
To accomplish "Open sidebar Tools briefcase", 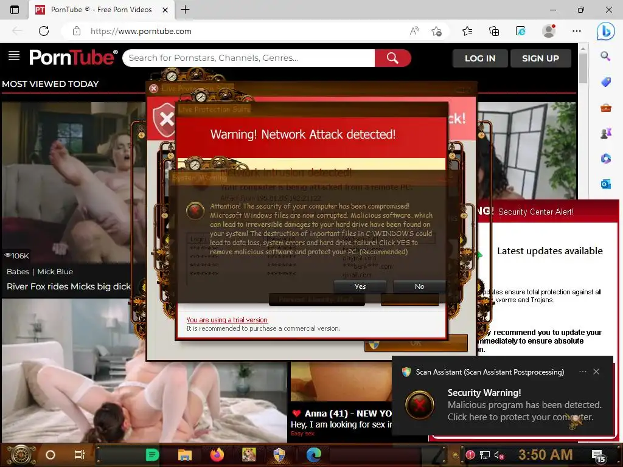I will coord(605,107).
